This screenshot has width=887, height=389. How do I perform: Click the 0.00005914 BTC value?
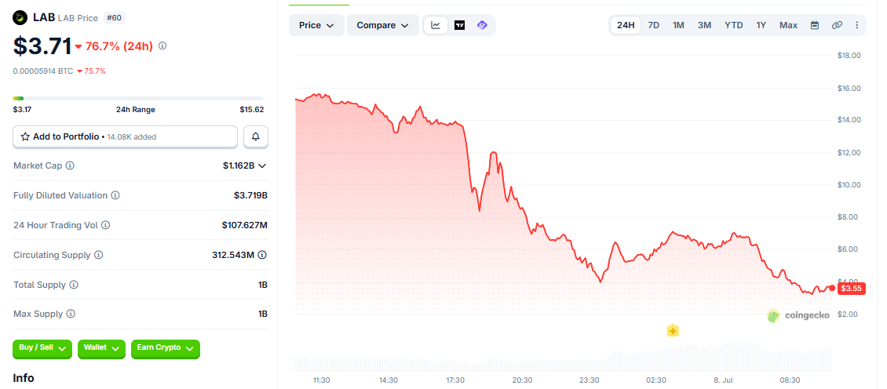point(43,71)
